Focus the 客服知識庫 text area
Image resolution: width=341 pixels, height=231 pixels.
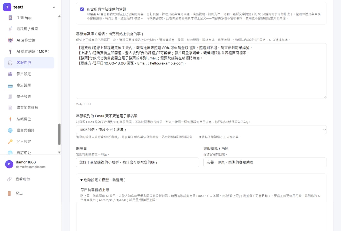coord(201,71)
